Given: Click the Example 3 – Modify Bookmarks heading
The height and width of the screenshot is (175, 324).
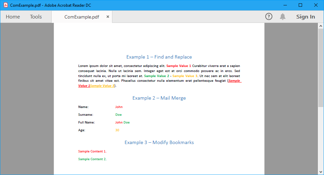Looking at the screenshot, I should pyautogui.click(x=159, y=142).
